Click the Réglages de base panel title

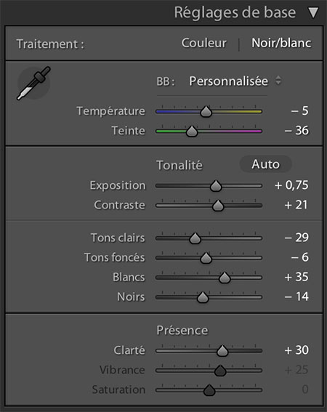[235, 12]
